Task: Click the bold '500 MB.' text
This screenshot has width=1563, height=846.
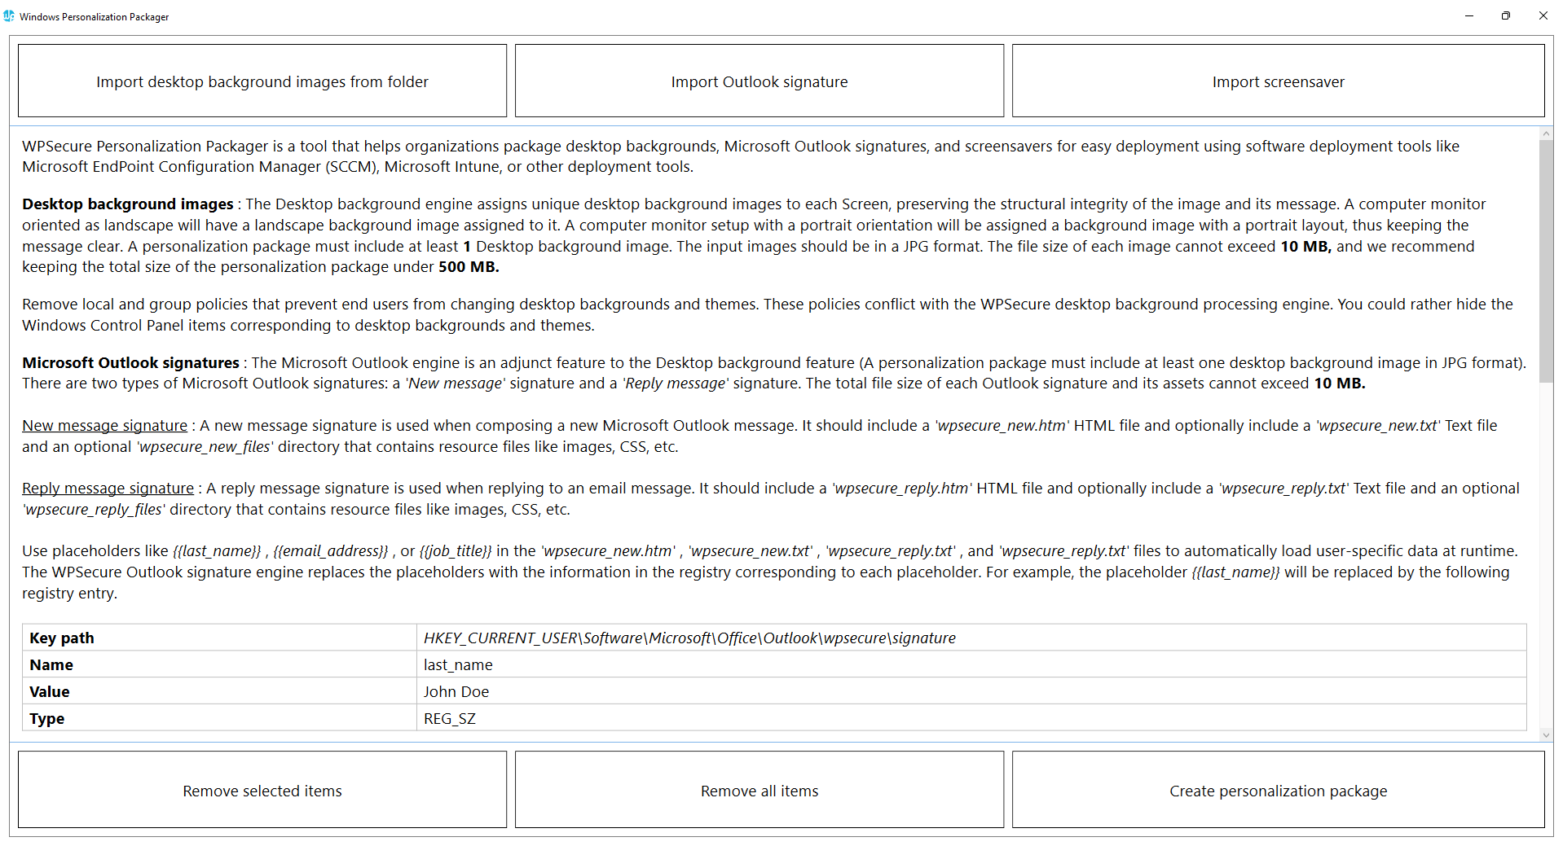Action: (x=469, y=267)
